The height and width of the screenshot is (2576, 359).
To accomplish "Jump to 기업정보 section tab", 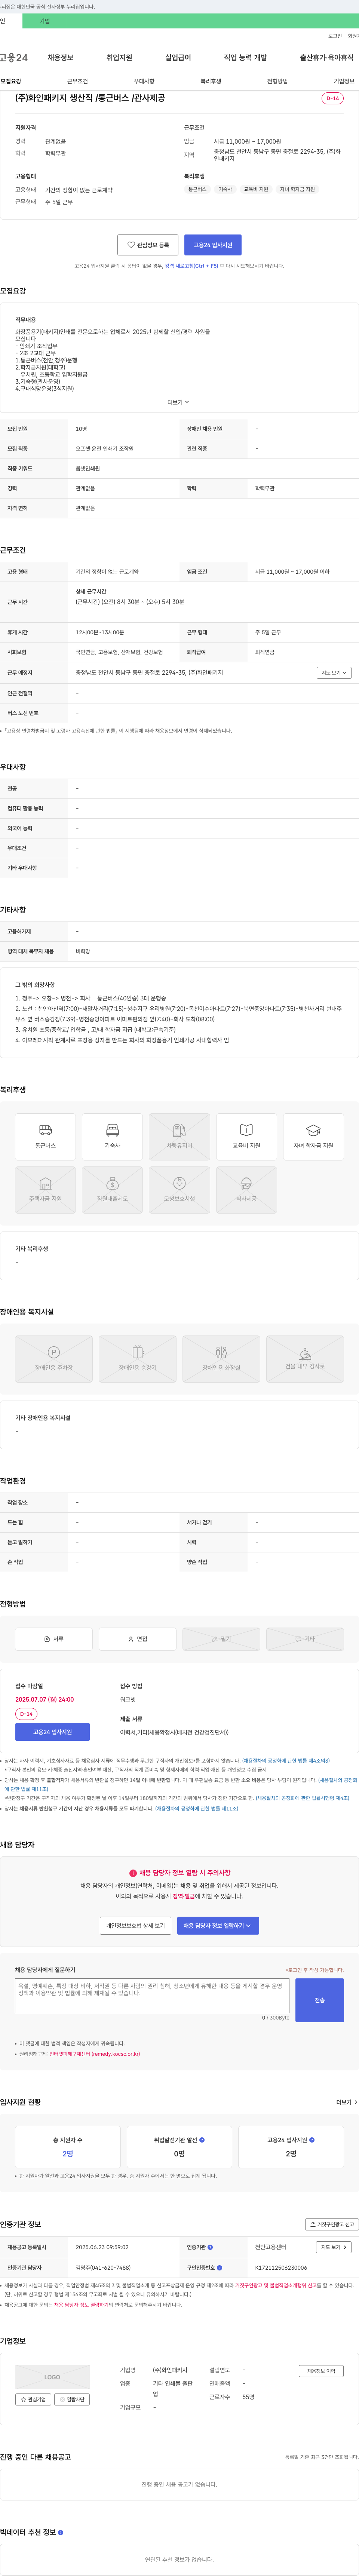I will point(344,81).
